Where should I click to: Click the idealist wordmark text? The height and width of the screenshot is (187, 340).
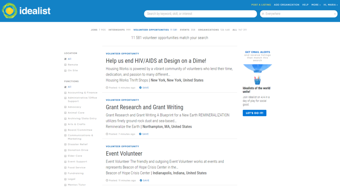pyautogui.click(x=35, y=11)
